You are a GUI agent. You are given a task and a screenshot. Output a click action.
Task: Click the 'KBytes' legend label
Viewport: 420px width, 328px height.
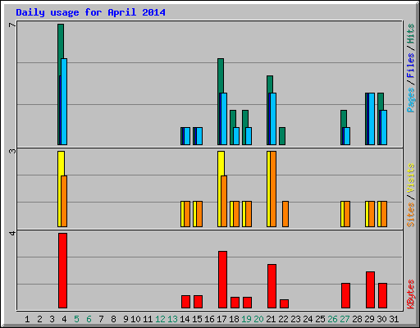410,294
